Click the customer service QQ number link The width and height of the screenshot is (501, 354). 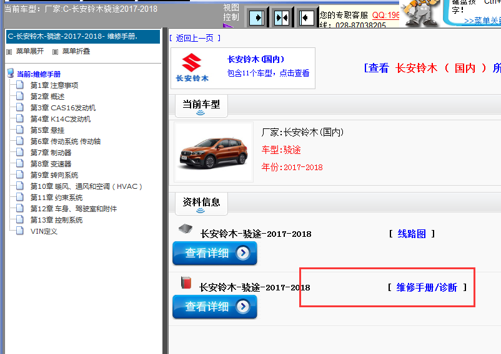pos(385,15)
